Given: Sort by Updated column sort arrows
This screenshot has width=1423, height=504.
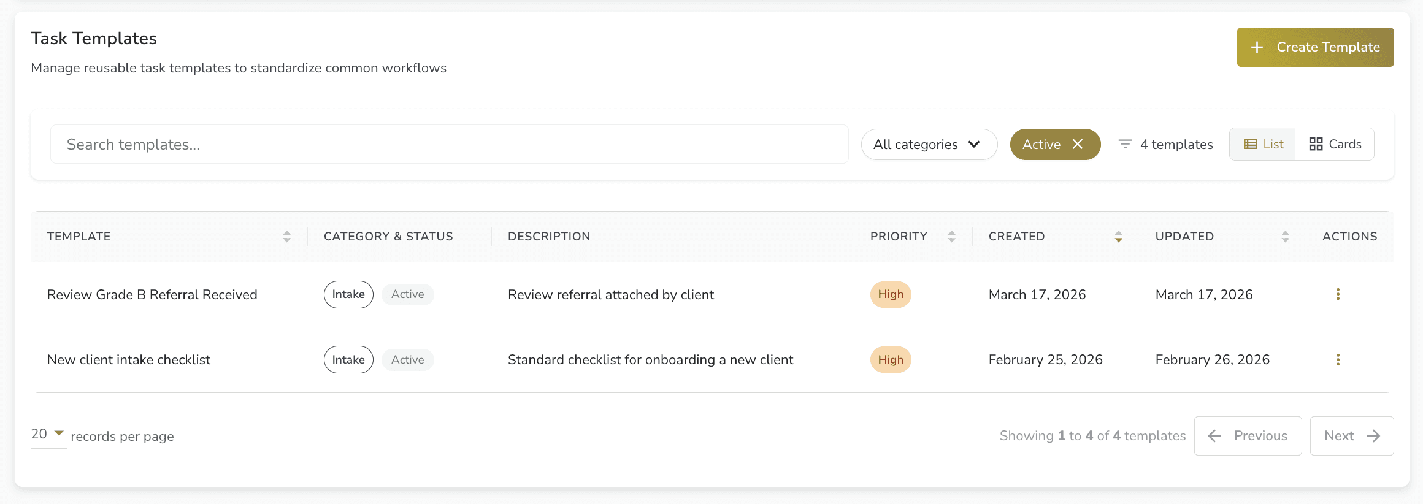Looking at the screenshot, I should (1285, 237).
